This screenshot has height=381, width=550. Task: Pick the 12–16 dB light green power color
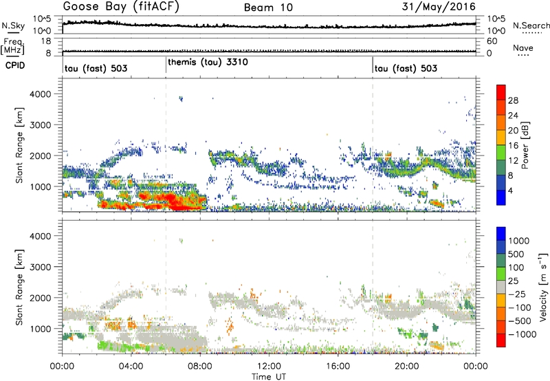pyautogui.click(x=501, y=153)
